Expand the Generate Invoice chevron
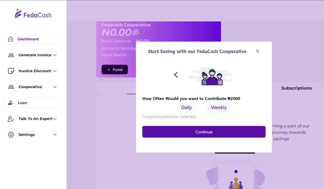This screenshot has height=189, width=324. pyautogui.click(x=55, y=55)
